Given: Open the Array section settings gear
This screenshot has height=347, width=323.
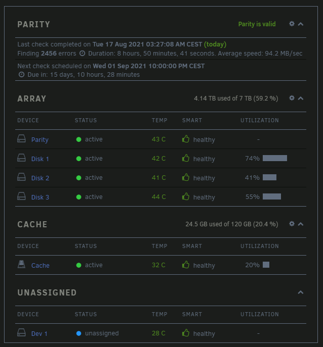Looking at the screenshot, I should pyautogui.click(x=292, y=98).
